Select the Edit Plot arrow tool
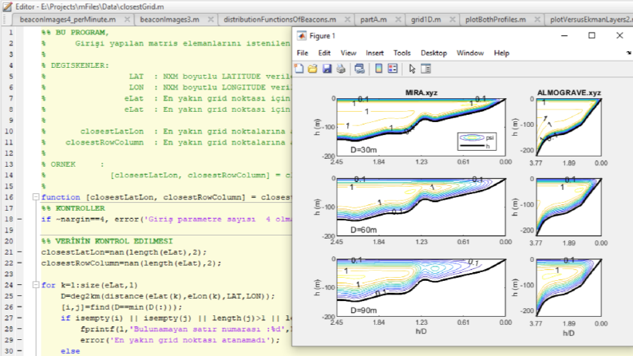Image resolution: width=633 pixels, height=356 pixels. click(412, 69)
